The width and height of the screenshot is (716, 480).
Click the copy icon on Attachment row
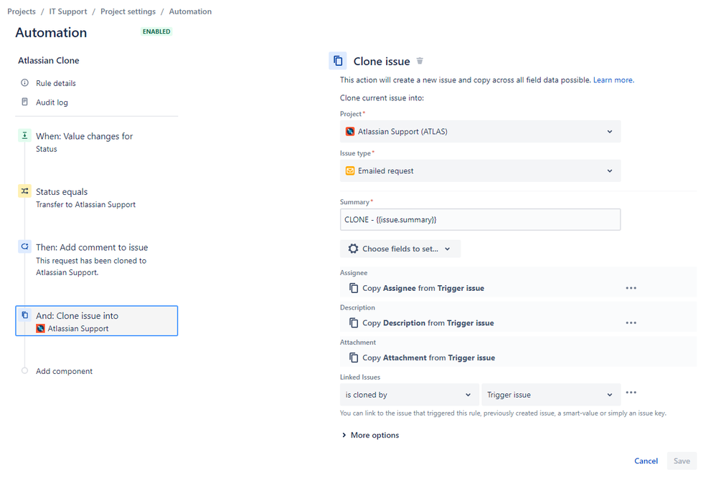[x=354, y=357]
